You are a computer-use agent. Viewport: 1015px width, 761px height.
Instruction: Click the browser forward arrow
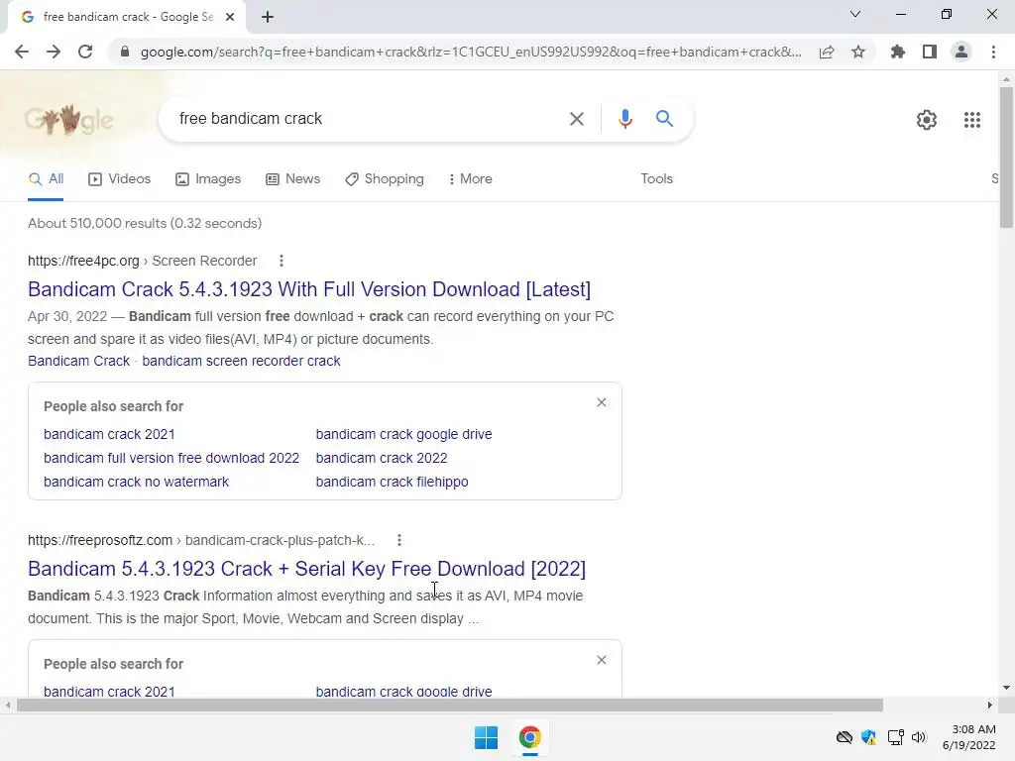[54, 52]
